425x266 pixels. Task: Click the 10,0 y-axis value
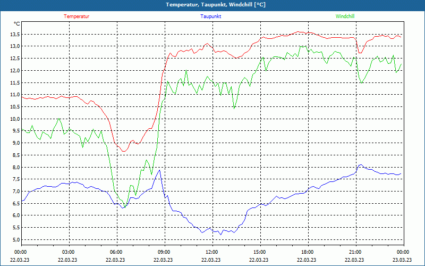[15, 119]
